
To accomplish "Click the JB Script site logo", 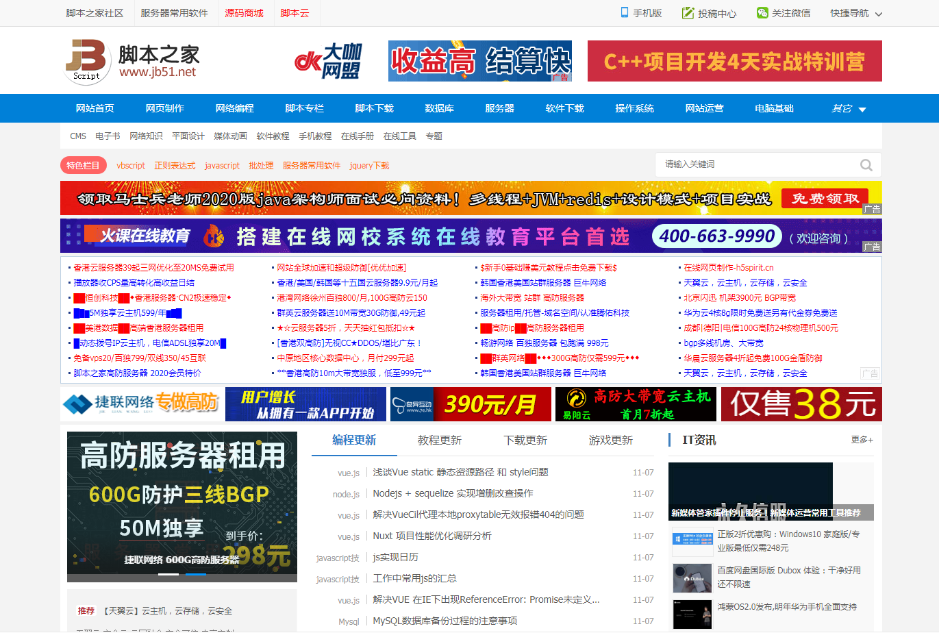I will point(86,62).
